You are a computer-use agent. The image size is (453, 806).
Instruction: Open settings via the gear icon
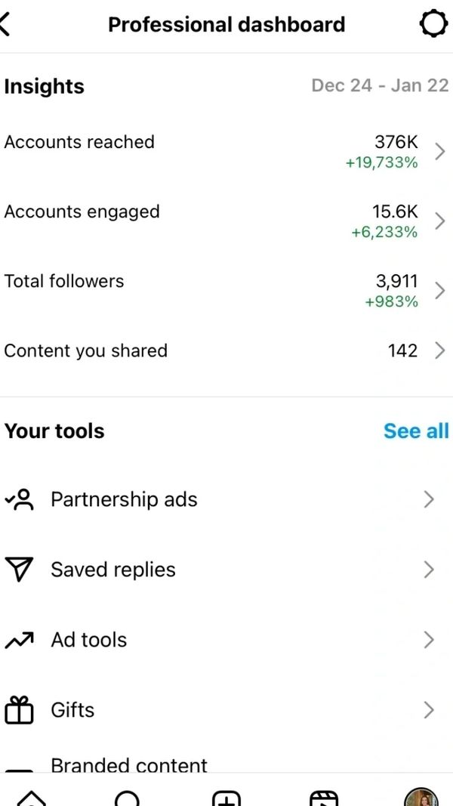(433, 24)
